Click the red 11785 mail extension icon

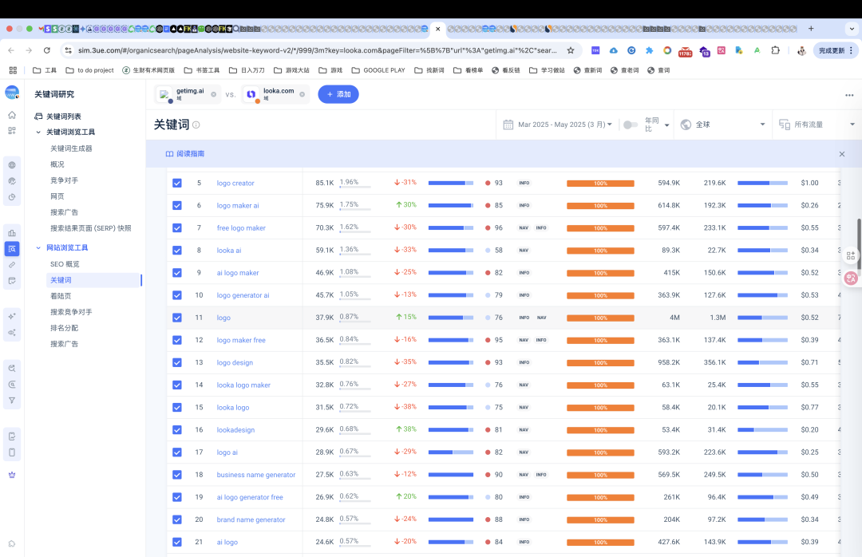(685, 51)
